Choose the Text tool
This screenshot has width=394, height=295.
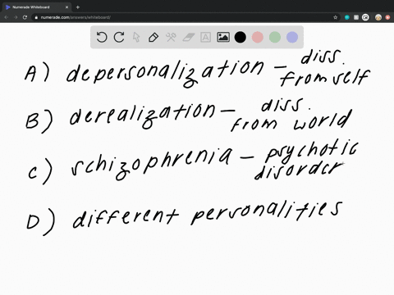coord(205,37)
